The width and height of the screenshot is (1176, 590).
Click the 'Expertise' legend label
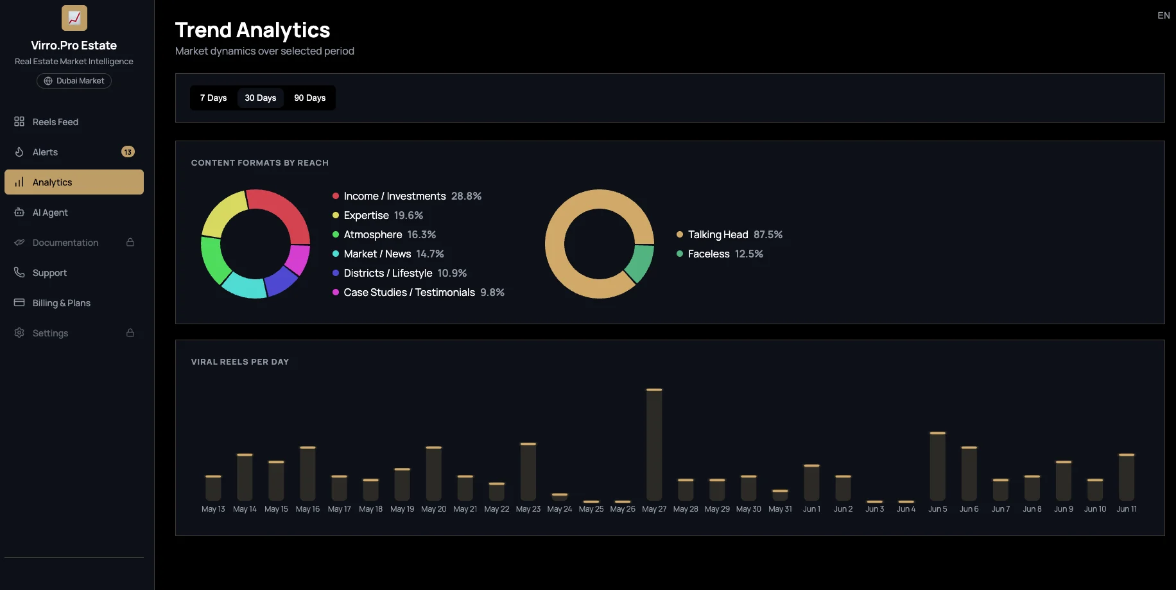pos(367,215)
